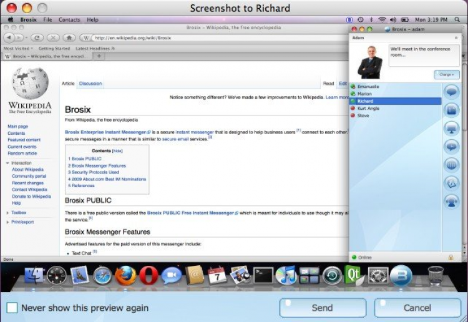Image resolution: width=468 pixels, height=322 pixels.
Task: Open iTunes from the Dock
Action: pos(286,275)
